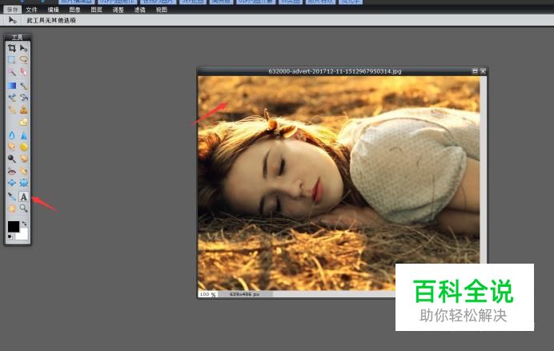Open the 视图 menu

162,10
